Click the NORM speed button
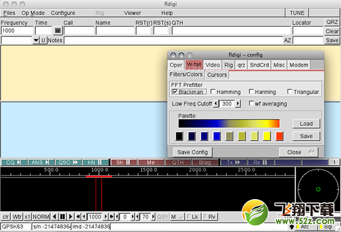This screenshot has width=341, height=232. [41, 217]
